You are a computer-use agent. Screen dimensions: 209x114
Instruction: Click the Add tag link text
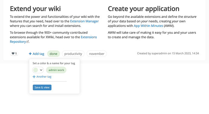38,54
